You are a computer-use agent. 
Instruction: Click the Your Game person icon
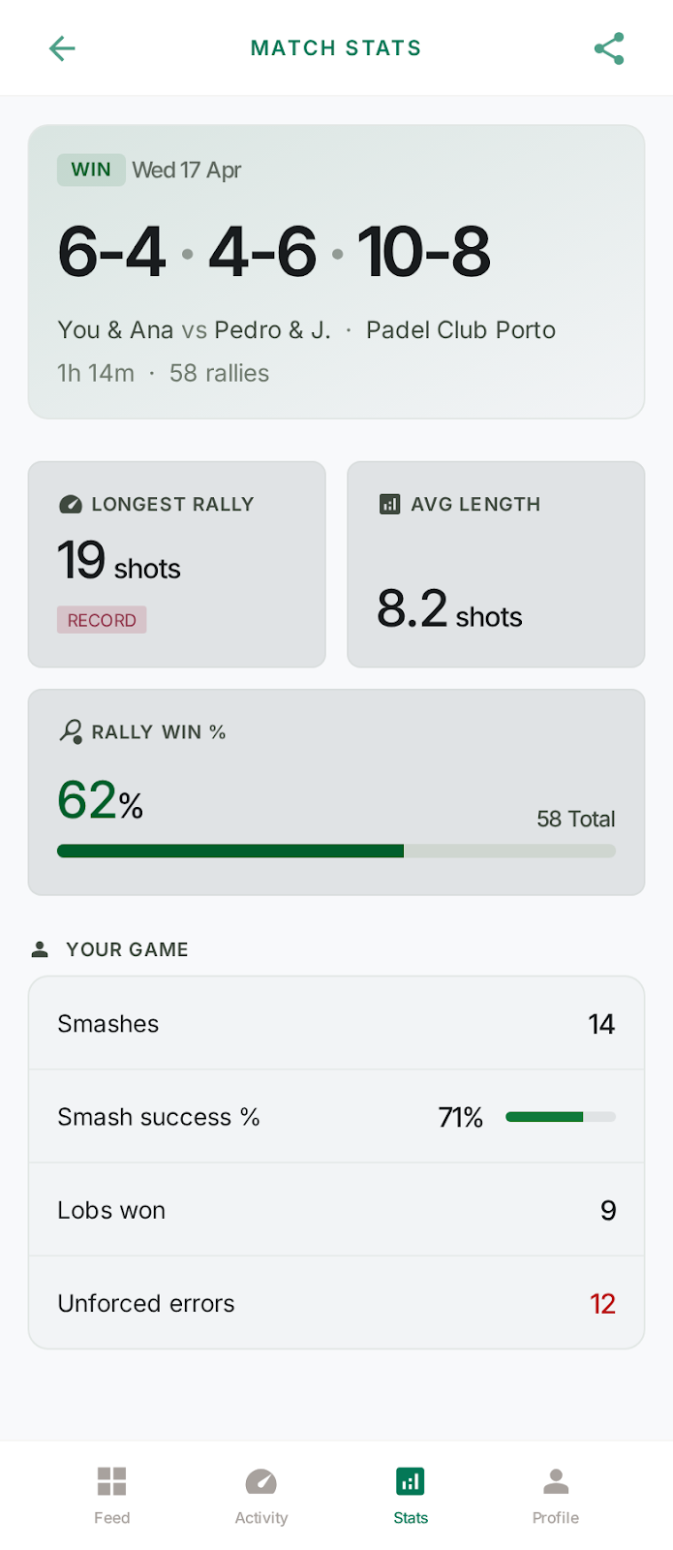point(39,949)
